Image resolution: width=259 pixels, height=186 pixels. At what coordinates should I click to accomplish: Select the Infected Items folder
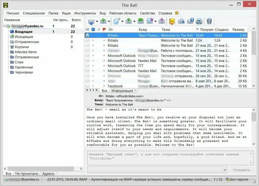(26, 52)
